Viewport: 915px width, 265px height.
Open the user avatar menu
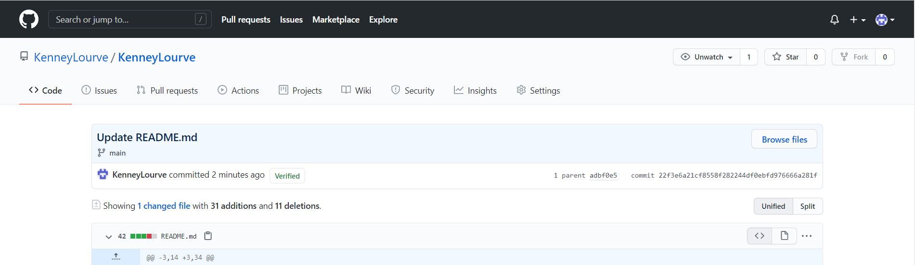[885, 20]
